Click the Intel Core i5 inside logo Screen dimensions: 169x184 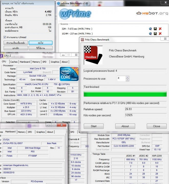(x=69, y=74)
